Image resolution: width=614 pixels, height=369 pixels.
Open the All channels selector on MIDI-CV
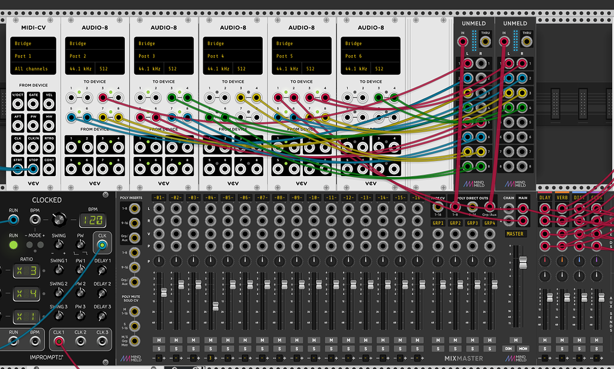point(33,67)
